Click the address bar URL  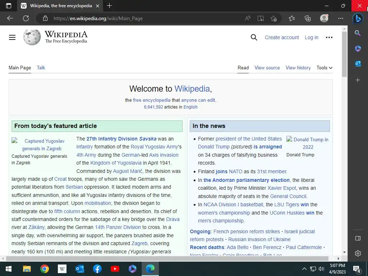tap(98, 18)
